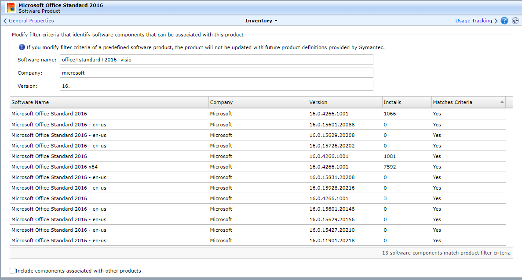This screenshot has height=280, width=522.
Task: Focus the Software name filter field
Action: point(216,60)
